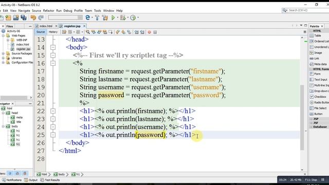329x185 pixels.
Task: Open the Navigate menu
Action: tap(24, 10)
